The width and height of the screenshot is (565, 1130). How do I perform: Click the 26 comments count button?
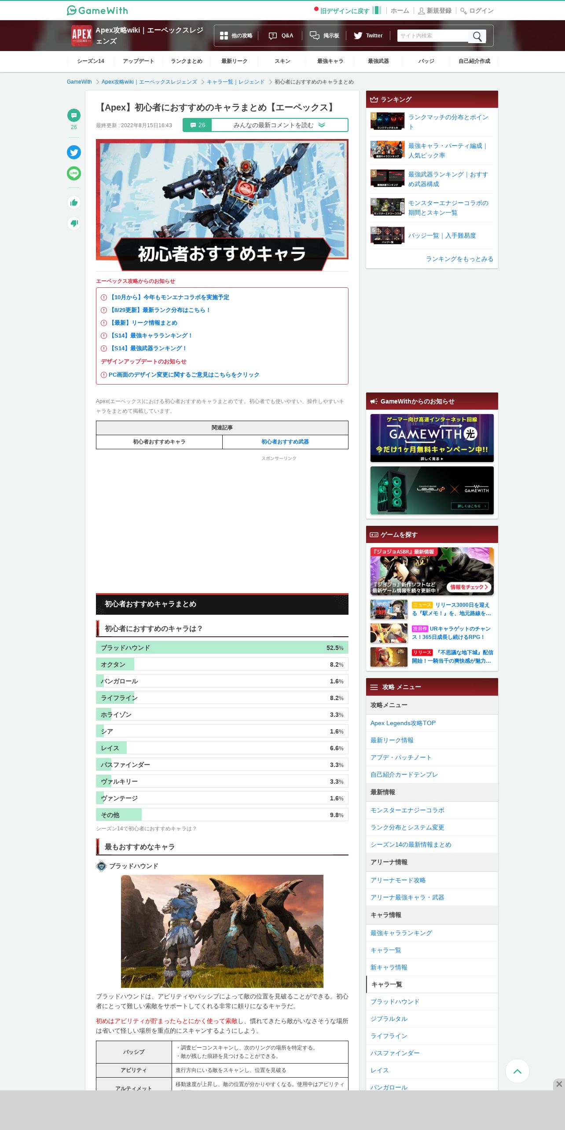tap(198, 125)
